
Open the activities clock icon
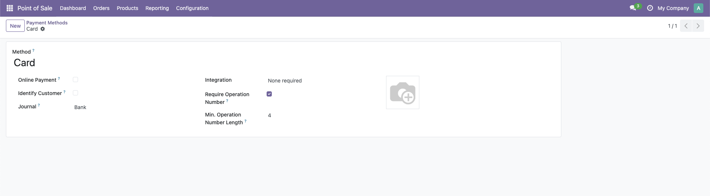[x=650, y=8]
